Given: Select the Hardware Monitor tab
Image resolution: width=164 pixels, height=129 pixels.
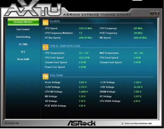Looking at the screenshot, I should tap(23, 22).
